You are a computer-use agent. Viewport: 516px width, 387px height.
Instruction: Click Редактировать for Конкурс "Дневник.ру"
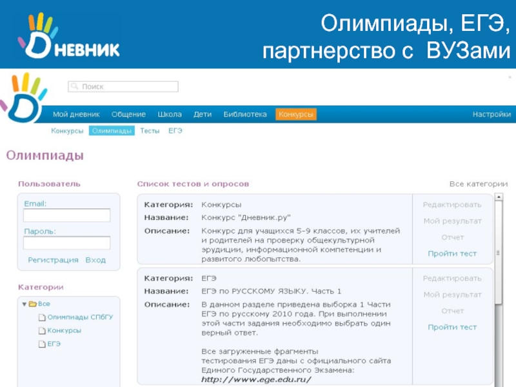click(x=452, y=204)
